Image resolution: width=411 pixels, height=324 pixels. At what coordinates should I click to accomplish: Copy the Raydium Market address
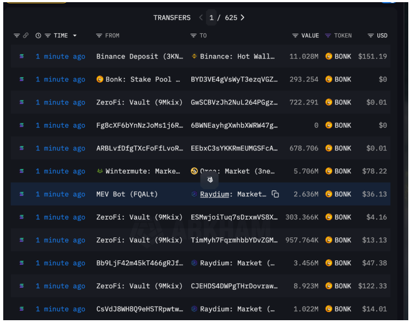pyautogui.click(x=275, y=194)
